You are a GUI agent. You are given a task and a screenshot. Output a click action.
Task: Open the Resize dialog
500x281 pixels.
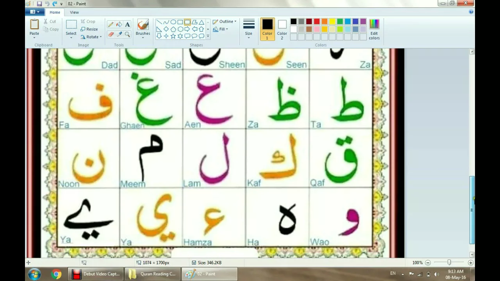click(89, 29)
